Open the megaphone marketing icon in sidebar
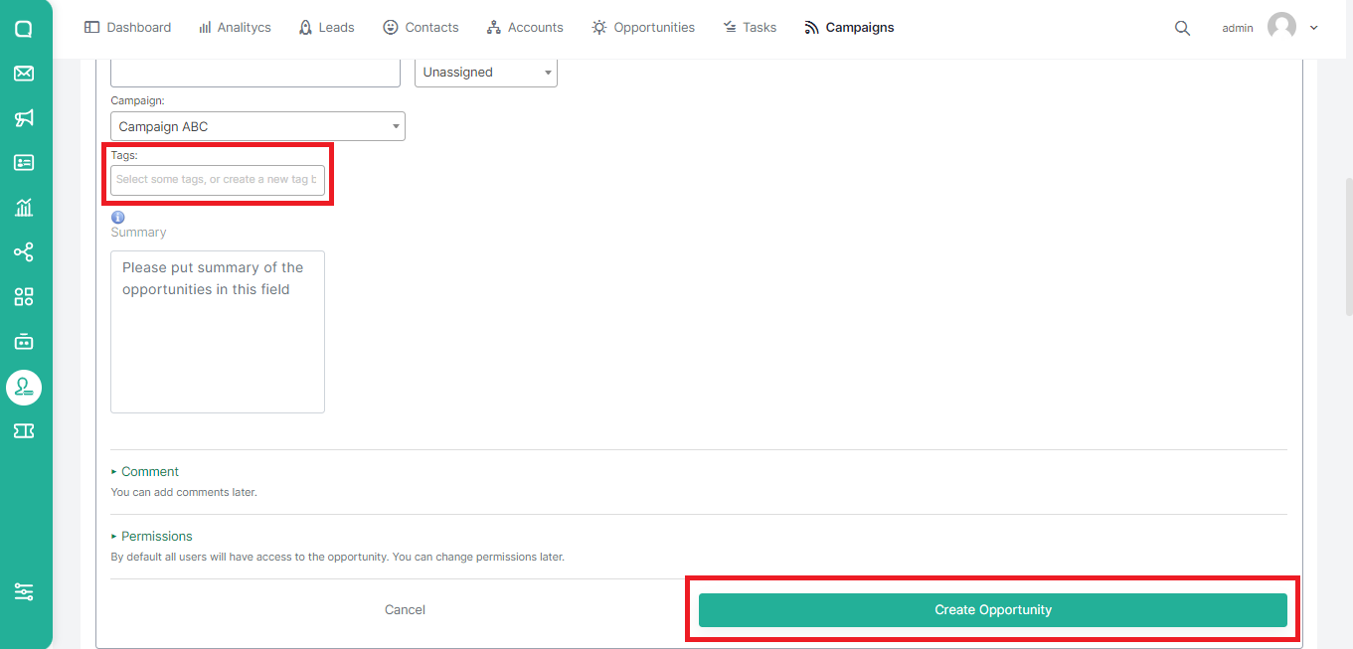Image resolution: width=1353 pixels, height=649 pixels. (24, 118)
